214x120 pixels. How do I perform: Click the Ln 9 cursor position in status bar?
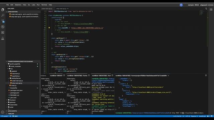click(177, 116)
